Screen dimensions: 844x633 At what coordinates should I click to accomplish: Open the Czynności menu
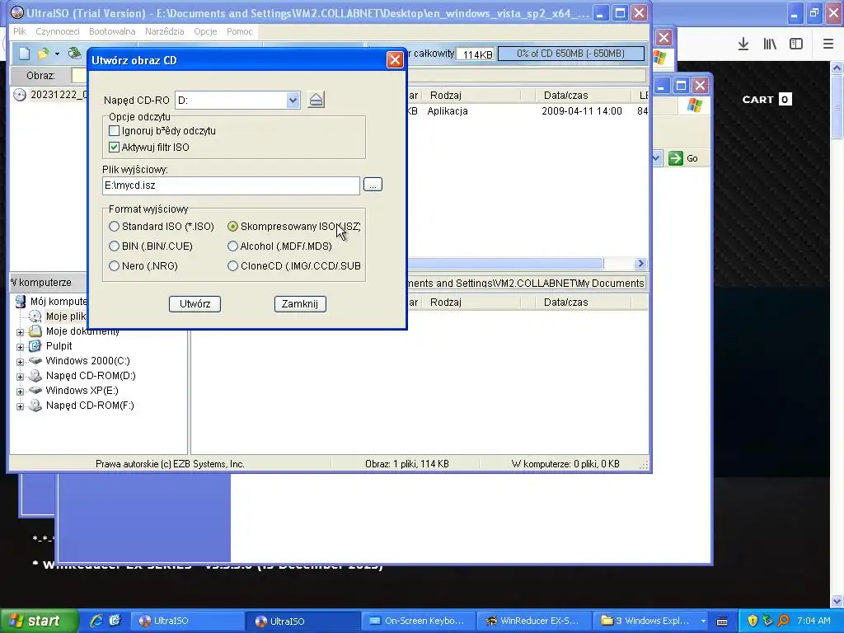58,31
